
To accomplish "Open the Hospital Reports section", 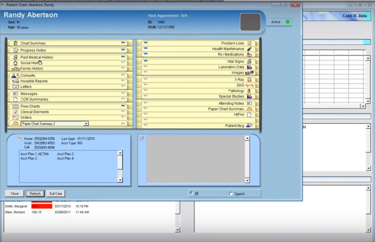I will pos(34,81).
